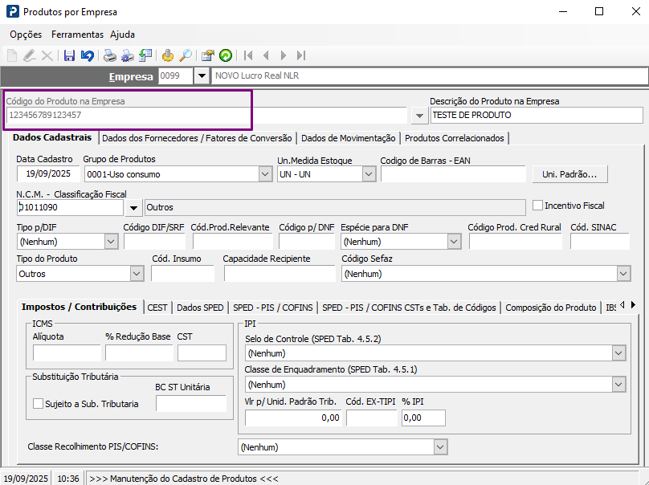Click the Save floppy disk icon
Image resolution: width=649 pixels, height=485 pixels.
(x=69, y=55)
